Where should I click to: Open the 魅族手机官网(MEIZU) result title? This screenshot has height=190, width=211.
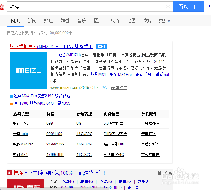tap(51, 47)
